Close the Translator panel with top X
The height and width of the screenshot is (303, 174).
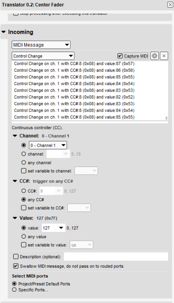pos(170,5)
